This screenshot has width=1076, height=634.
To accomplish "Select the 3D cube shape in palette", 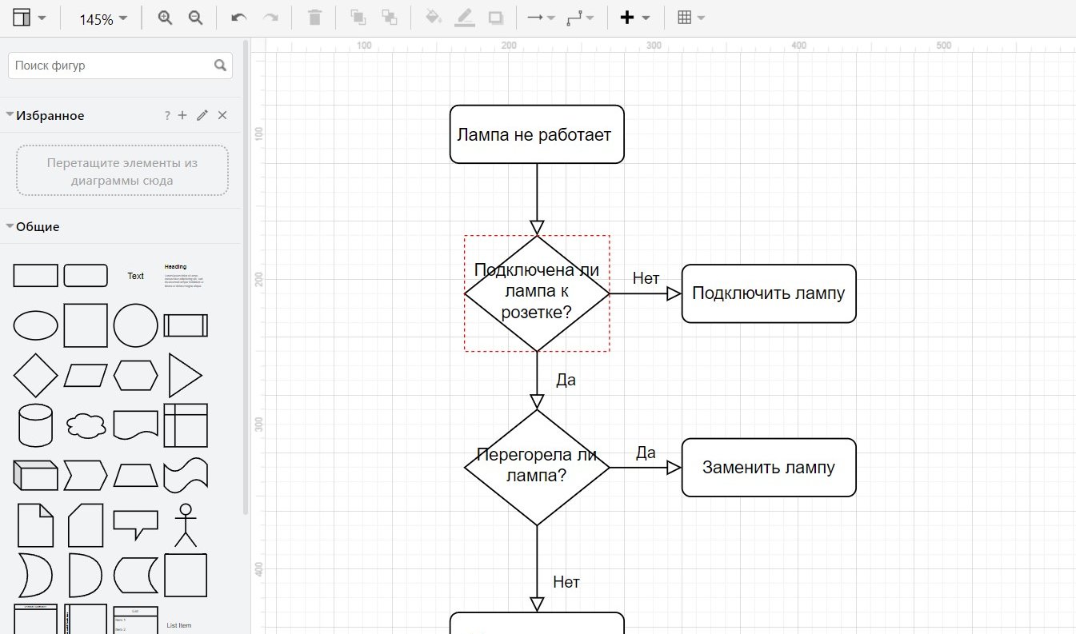I will click(36, 475).
